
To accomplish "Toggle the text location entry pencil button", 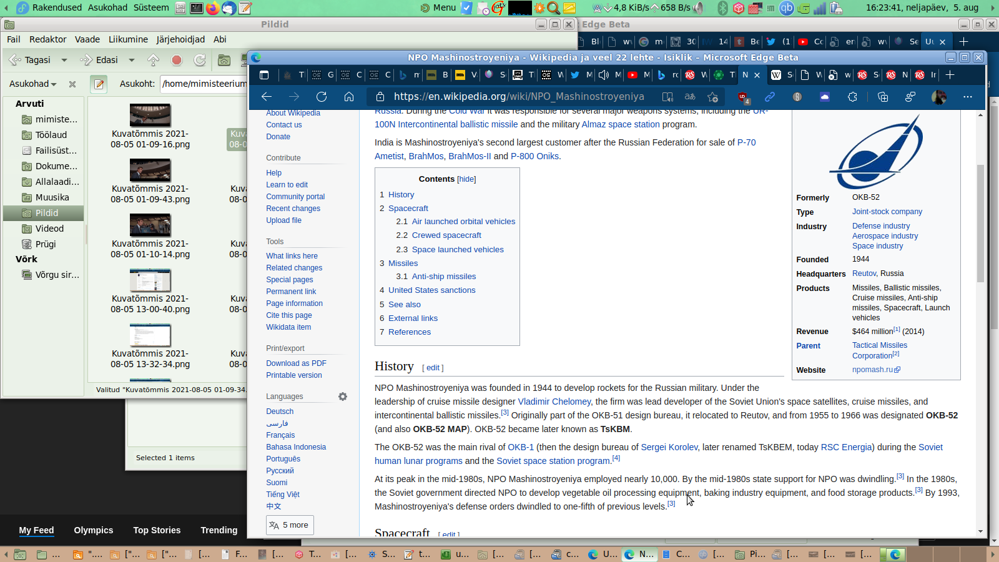I will pyautogui.click(x=99, y=84).
